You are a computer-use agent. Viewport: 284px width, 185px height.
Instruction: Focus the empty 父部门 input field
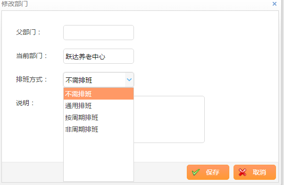99,33
